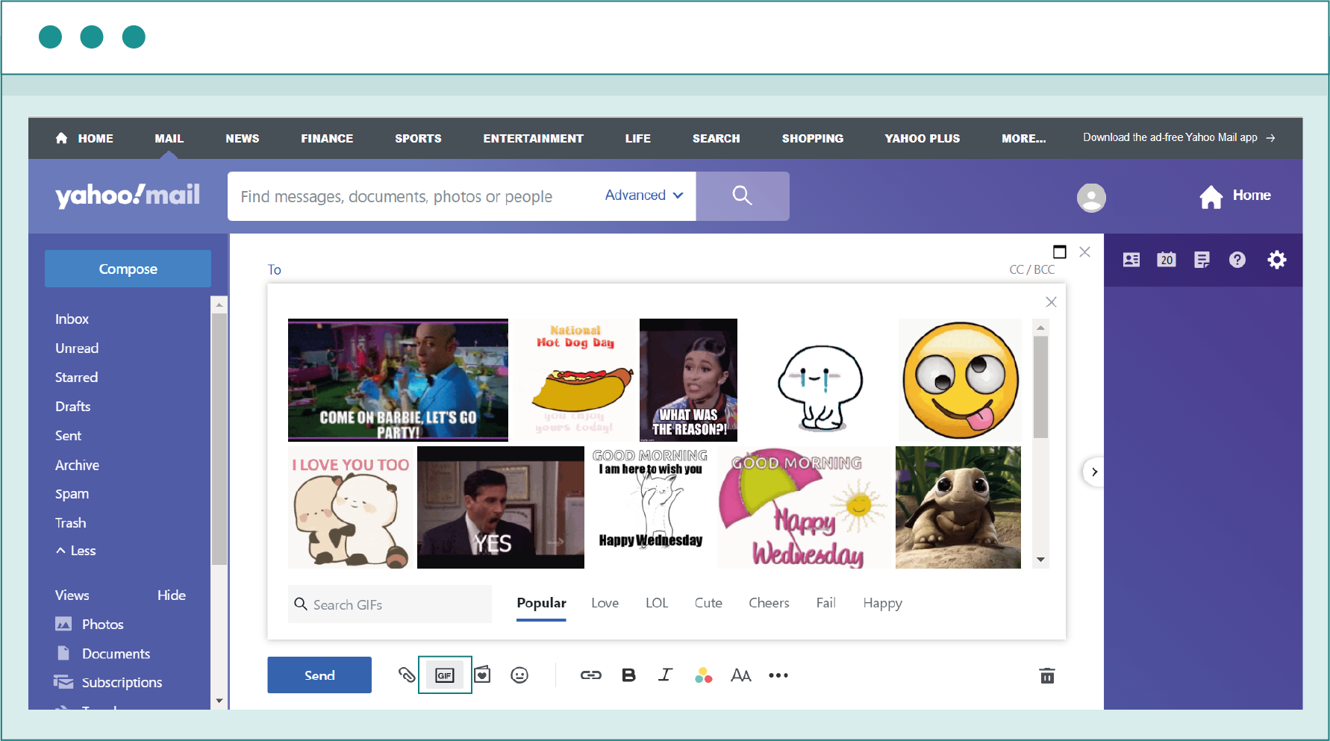Open Contacts from the right sidebar

pos(1131,260)
